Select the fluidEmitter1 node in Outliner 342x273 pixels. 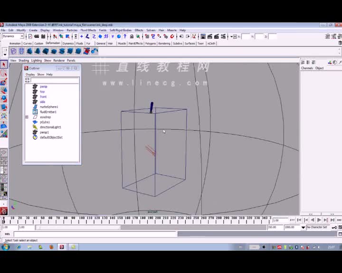[x=48, y=112]
